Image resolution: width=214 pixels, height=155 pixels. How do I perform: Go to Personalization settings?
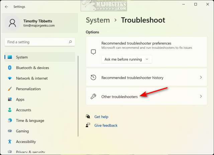tap(40, 89)
